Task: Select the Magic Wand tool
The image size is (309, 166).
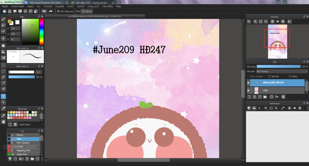Action: coord(3,77)
